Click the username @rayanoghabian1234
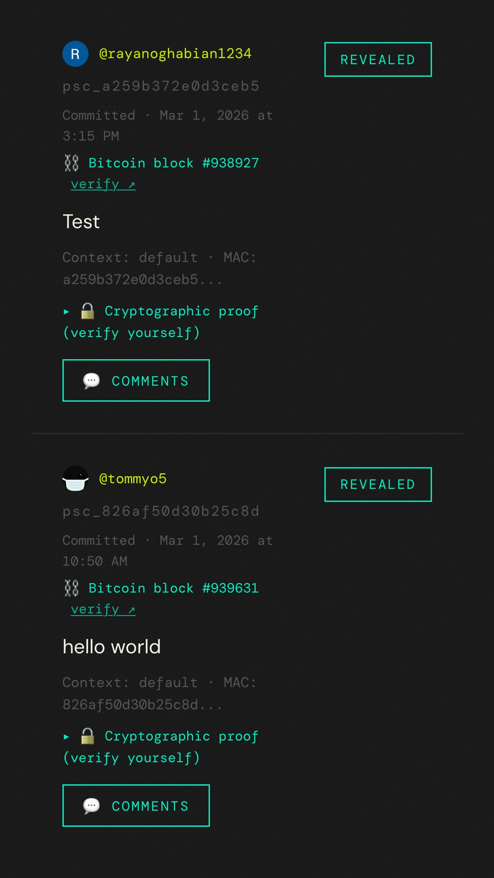494x878 pixels. 175,53
